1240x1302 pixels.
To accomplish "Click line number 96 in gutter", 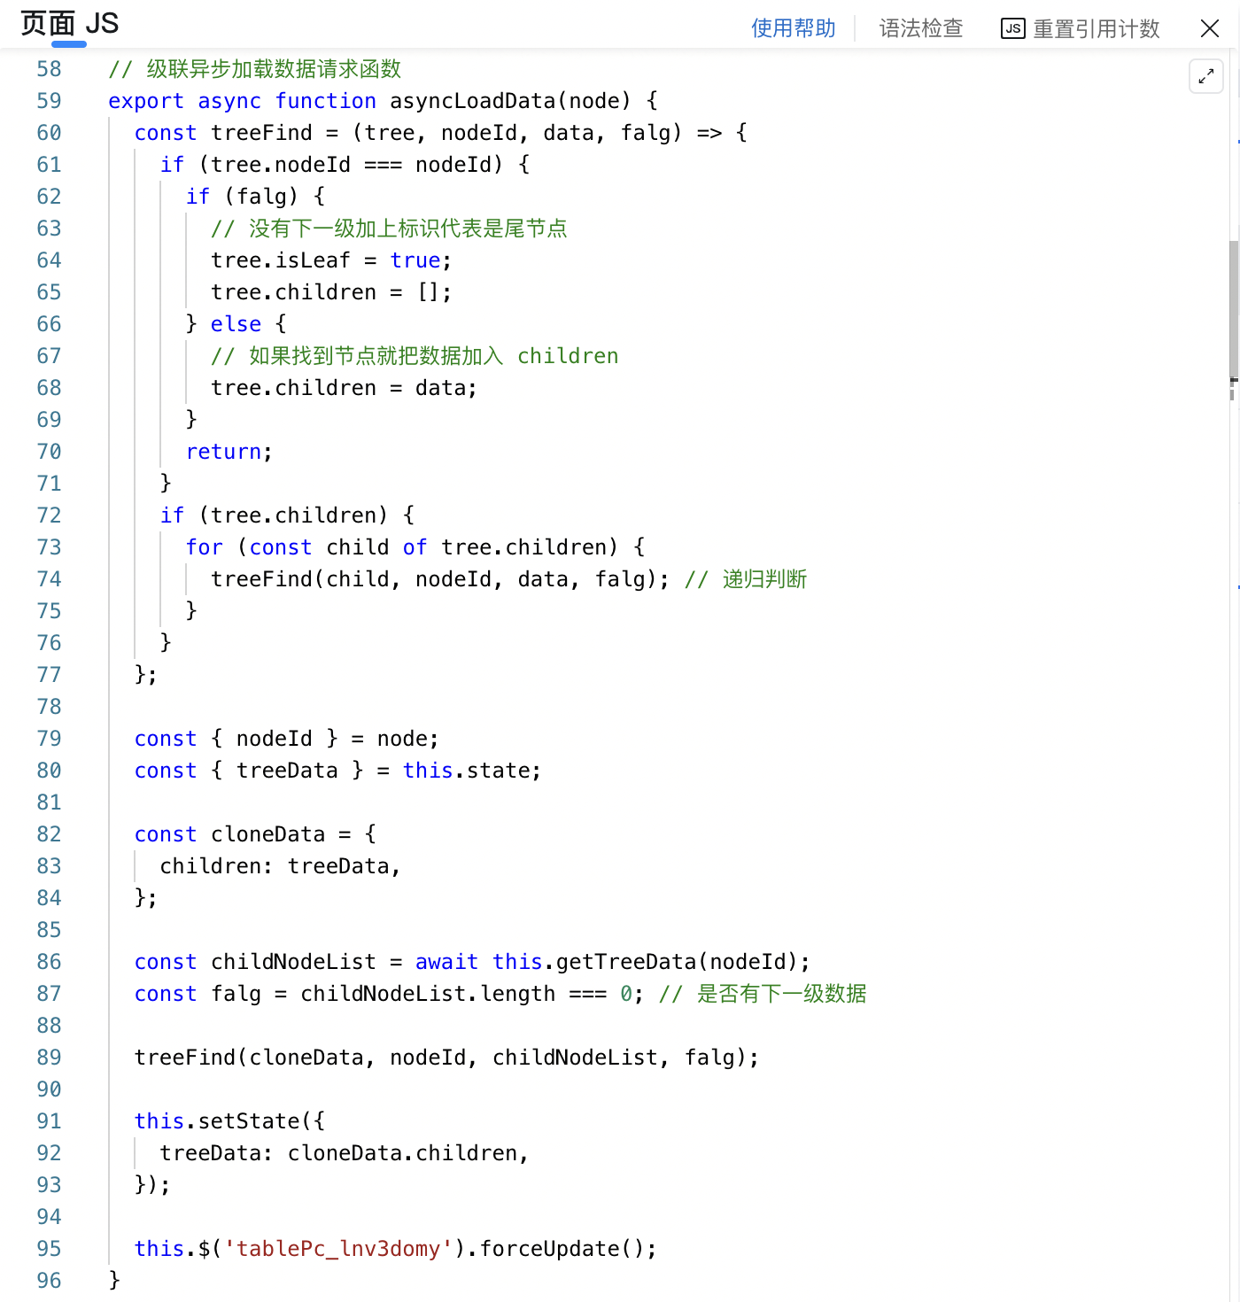I will click(49, 1281).
